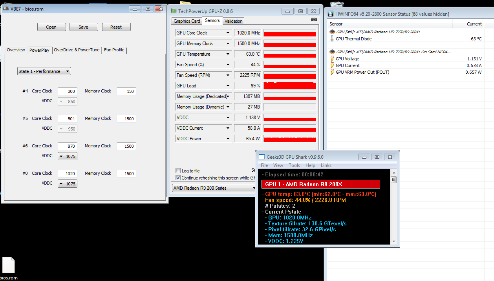Click the 1020.0 MHz core clock value
The height and width of the screenshot is (281, 494).
click(x=248, y=33)
